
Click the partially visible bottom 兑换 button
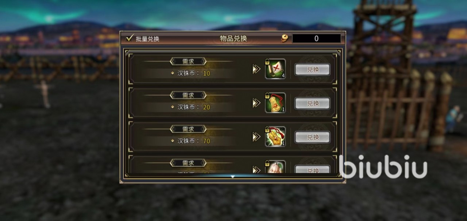[313, 169]
